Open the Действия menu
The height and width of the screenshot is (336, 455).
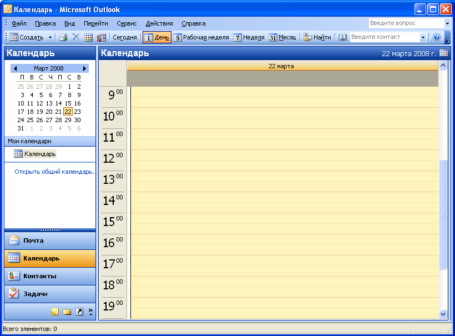pyautogui.click(x=159, y=23)
